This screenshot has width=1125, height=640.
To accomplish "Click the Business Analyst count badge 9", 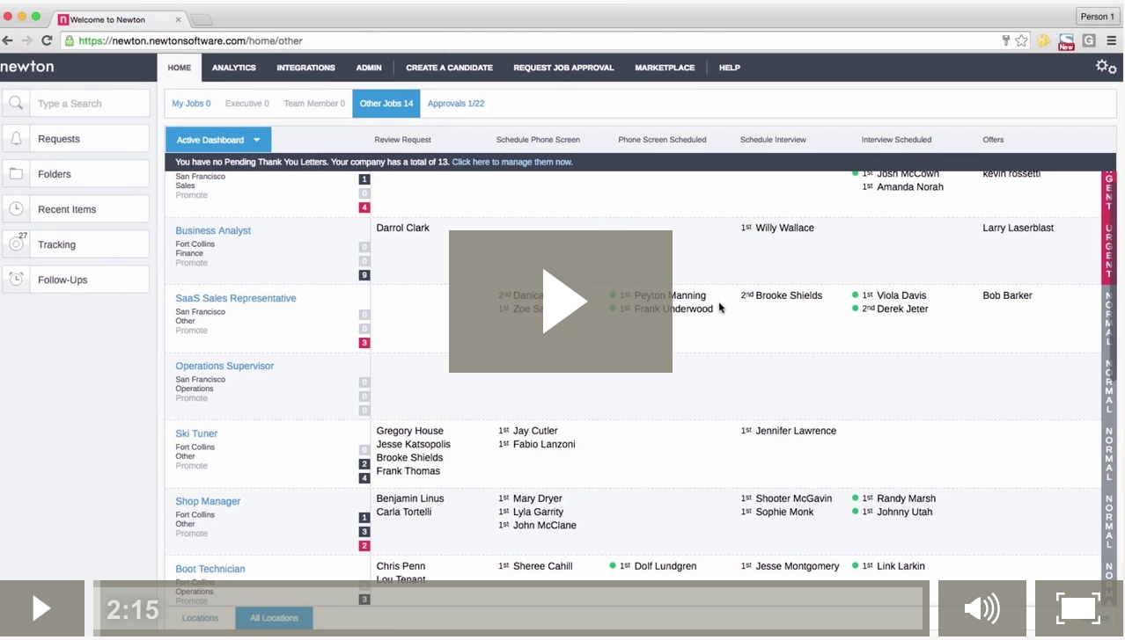I will [x=364, y=275].
